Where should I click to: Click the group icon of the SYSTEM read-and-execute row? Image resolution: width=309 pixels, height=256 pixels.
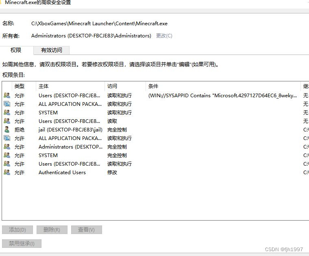coord(7,113)
